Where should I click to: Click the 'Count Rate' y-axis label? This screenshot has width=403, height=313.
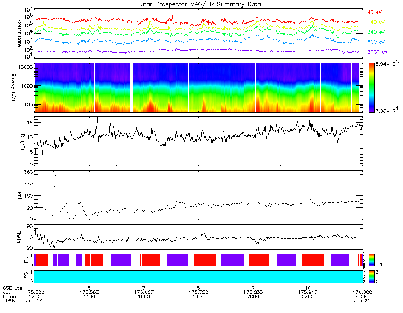(19, 33)
